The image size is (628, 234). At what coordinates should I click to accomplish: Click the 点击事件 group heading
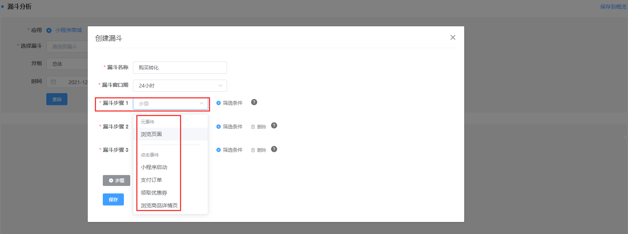pos(150,155)
